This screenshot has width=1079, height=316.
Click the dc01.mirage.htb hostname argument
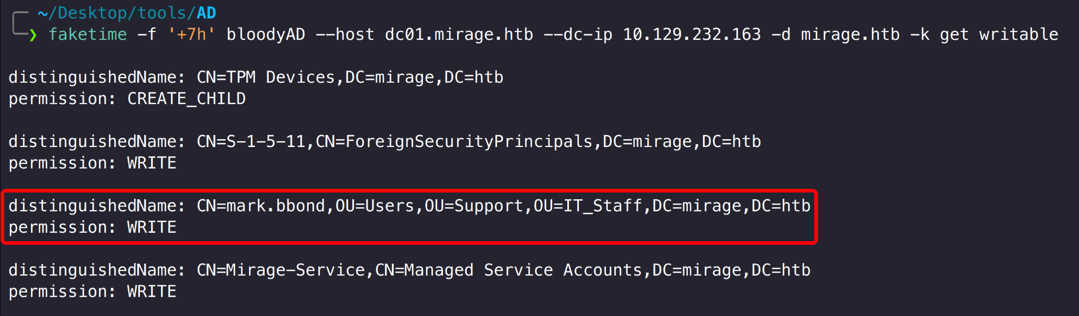coord(459,35)
